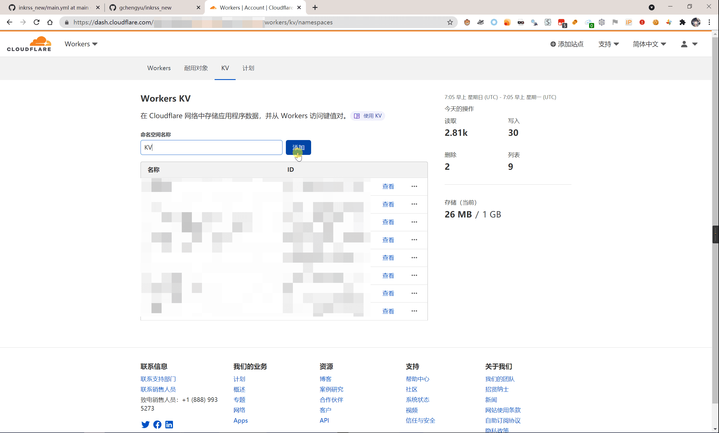
Task: Close the gchengyu/inkrss_new tab
Action: pos(198,8)
